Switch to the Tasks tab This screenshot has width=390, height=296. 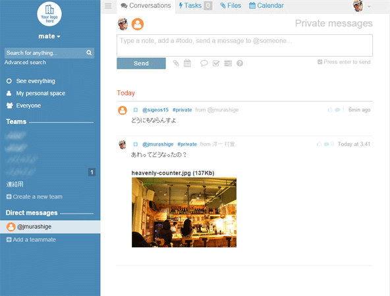tap(195, 5)
